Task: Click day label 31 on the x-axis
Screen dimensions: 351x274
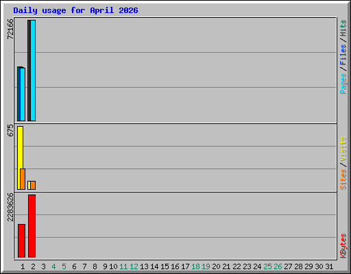Action: (x=329, y=266)
